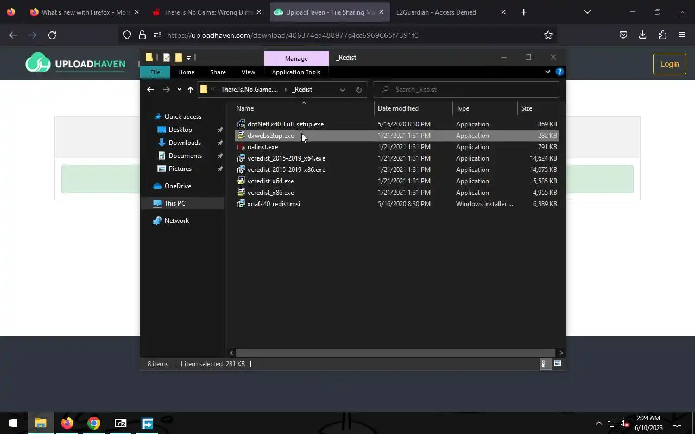
Task: Click the UploadHaven logo
Action: coord(75,63)
